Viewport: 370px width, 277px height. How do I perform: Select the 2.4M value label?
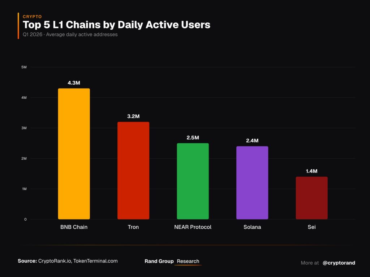click(252, 140)
